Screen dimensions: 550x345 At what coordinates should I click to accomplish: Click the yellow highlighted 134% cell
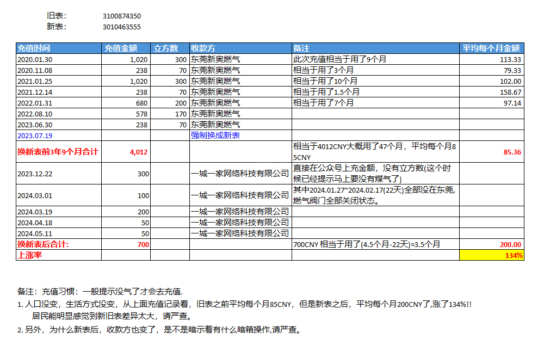[x=492, y=255]
